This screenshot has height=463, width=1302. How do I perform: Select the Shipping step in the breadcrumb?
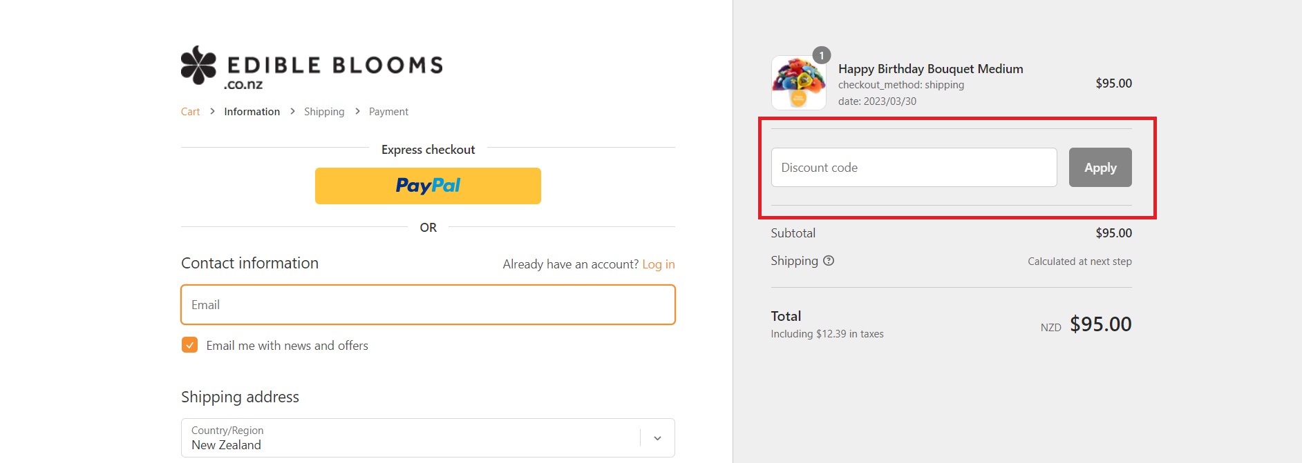(x=324, y=111)
